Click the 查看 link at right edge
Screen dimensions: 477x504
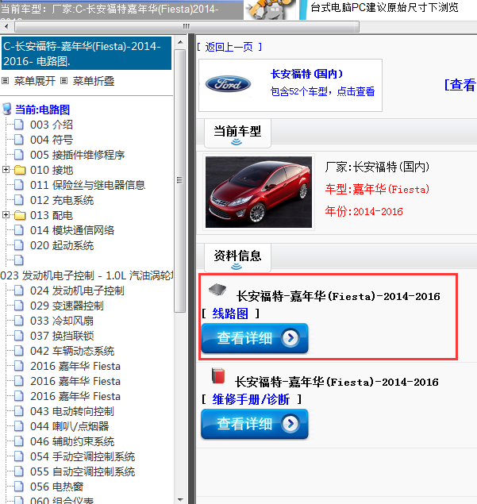(x=460, y=85)
